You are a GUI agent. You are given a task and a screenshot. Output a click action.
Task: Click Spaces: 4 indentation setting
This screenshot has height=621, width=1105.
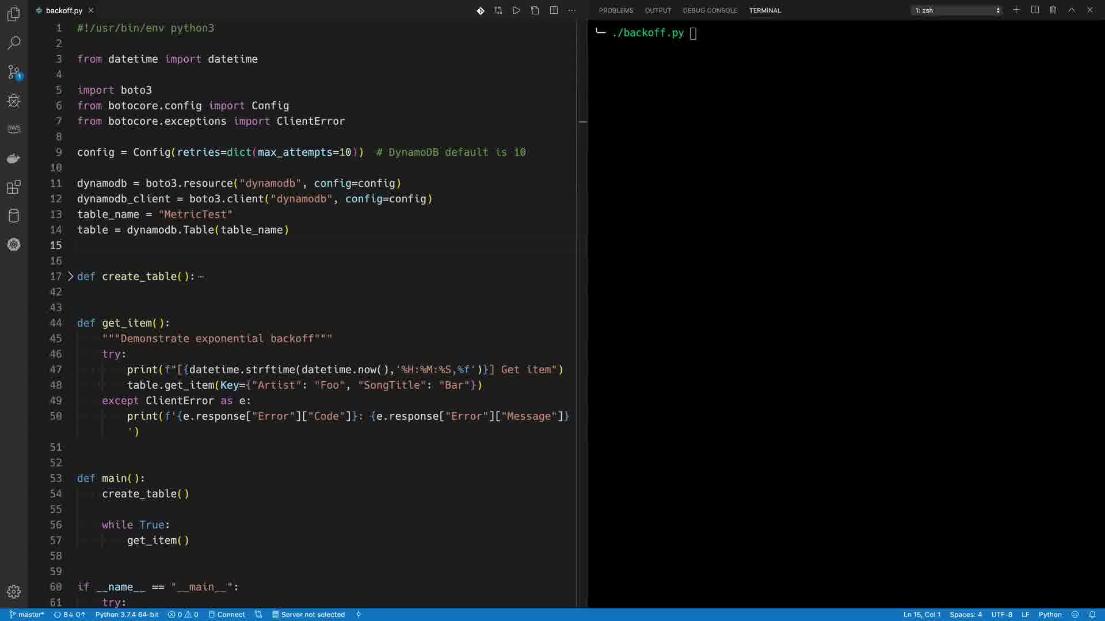click(966, 615)
